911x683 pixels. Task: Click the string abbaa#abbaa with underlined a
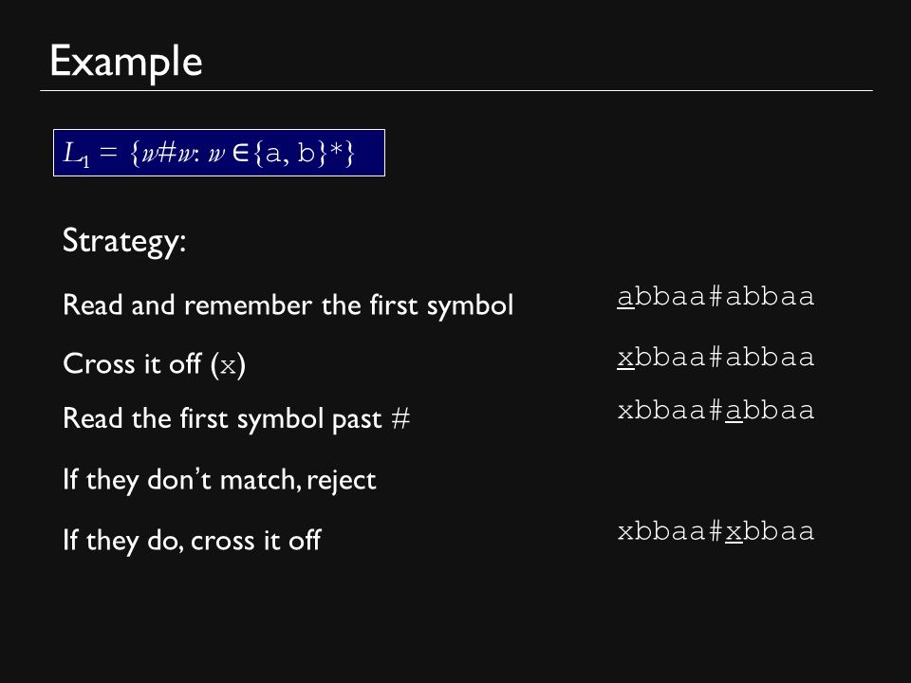point(716,297)
